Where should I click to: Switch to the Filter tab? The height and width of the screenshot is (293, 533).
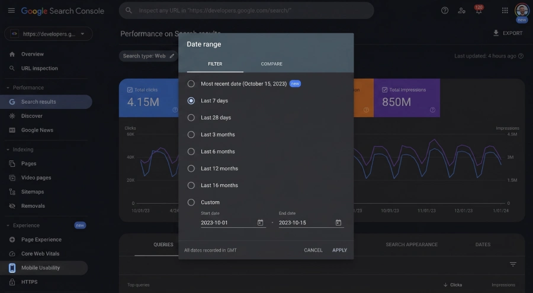coord(215,64)
